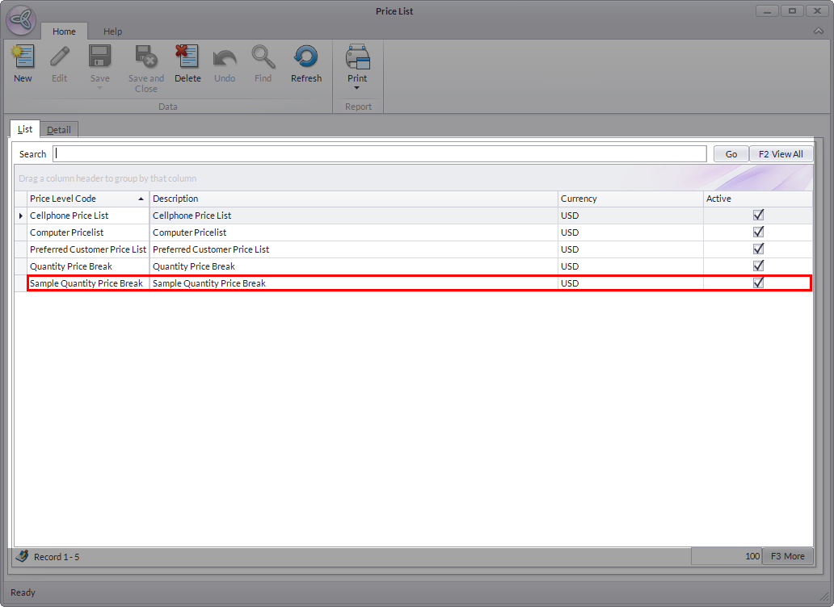Uncheck Active for Cellphone Price List
834x607 pixels.
(x=758, y=216)
